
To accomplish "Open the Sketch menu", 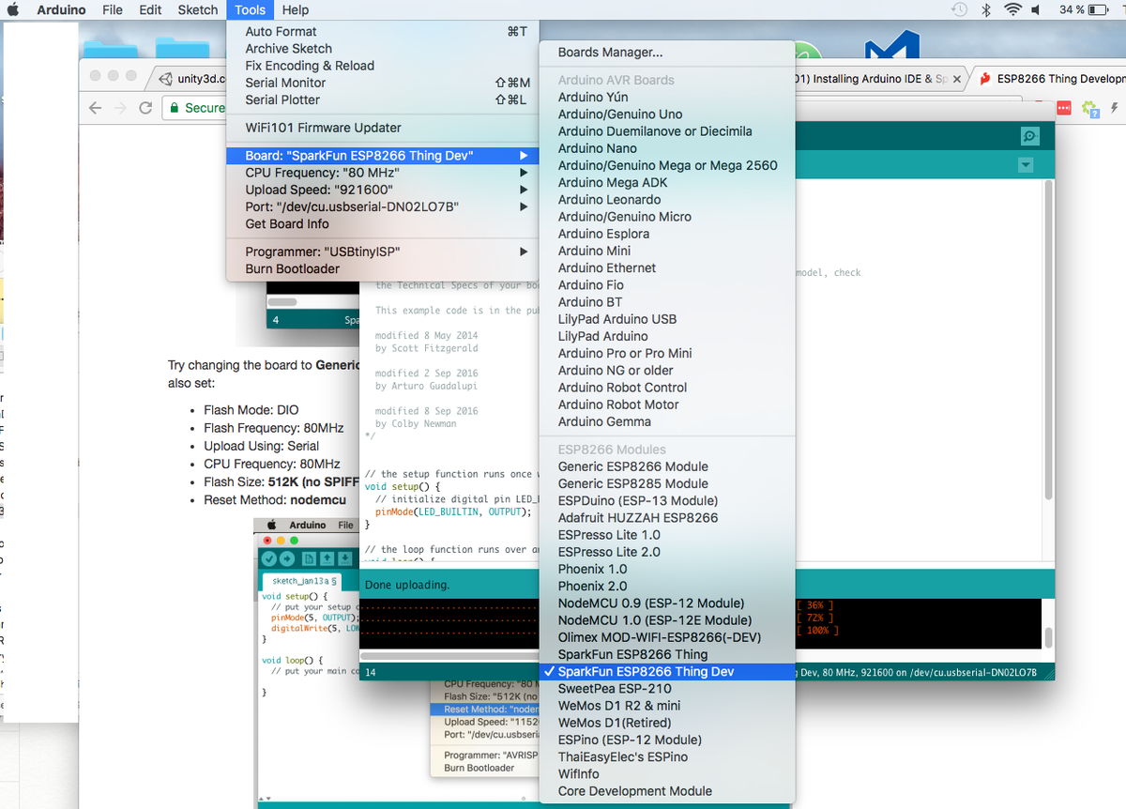I will 198,10.
